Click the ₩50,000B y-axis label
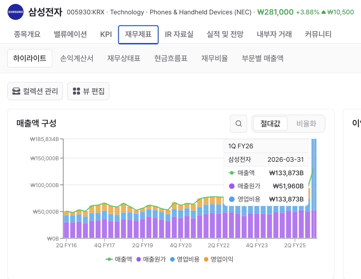This screenshot has height=279, width=361. [46, 212]
